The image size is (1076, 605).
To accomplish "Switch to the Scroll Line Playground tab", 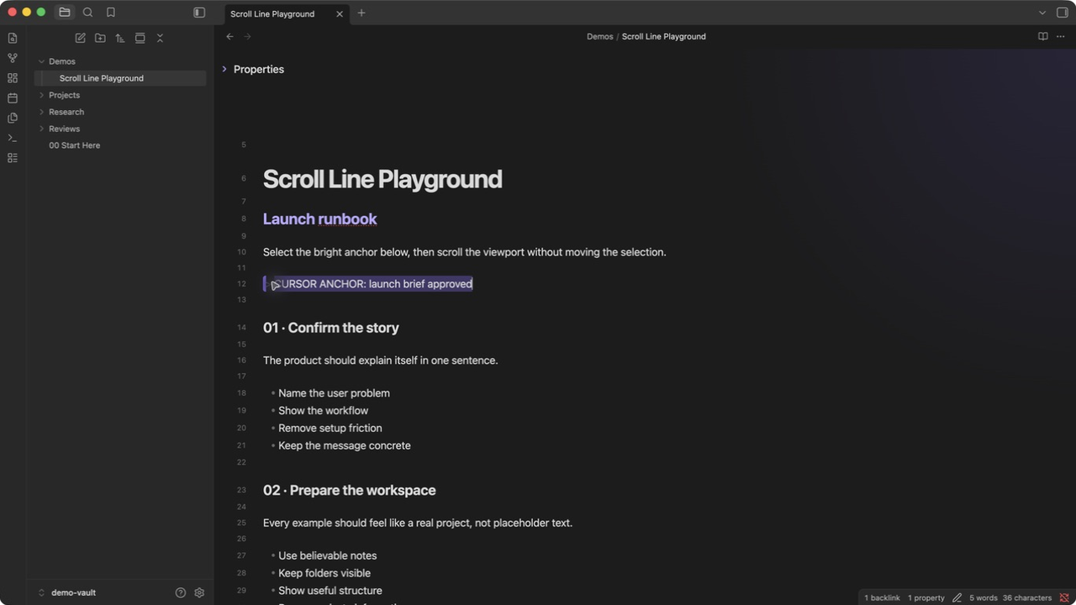I will tap(272, 13).
